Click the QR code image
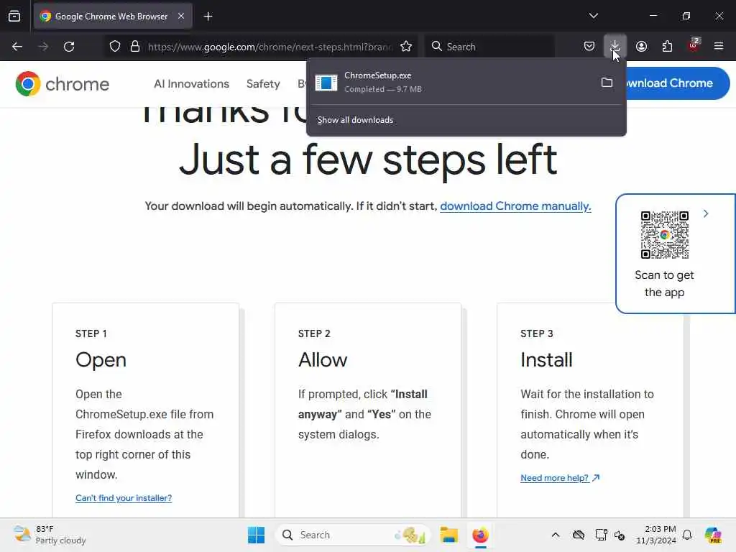This screenshot has width=736, height=552. pos(665,235)
